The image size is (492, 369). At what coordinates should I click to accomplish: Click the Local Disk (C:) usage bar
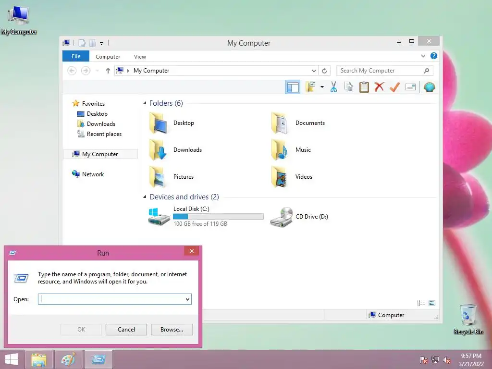tap(219, 216)
